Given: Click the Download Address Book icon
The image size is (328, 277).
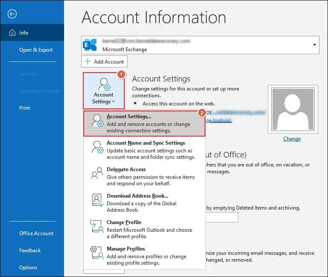Looking at the screenshot, I should pyautogui.click(x=97, y=200).
